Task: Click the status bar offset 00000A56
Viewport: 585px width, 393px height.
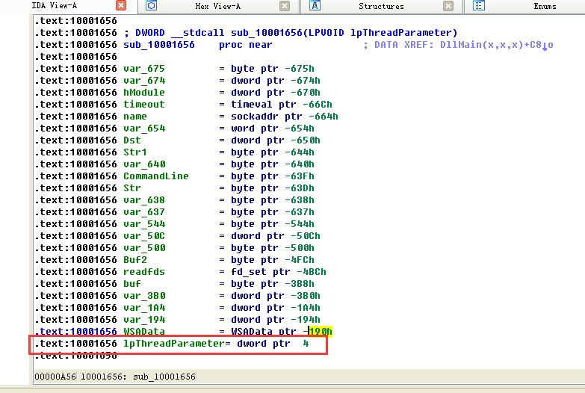Action: point(55,377)
